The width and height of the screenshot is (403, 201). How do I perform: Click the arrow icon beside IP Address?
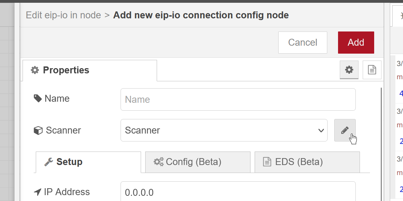[38, 192]
